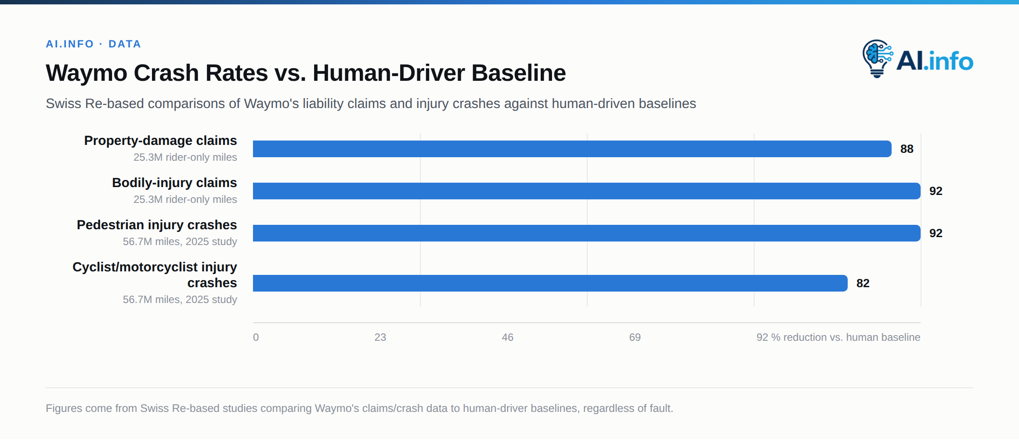Click the footnote about Swiss Re-based studies
1019x440 pixels.
[x=359, y=408]
